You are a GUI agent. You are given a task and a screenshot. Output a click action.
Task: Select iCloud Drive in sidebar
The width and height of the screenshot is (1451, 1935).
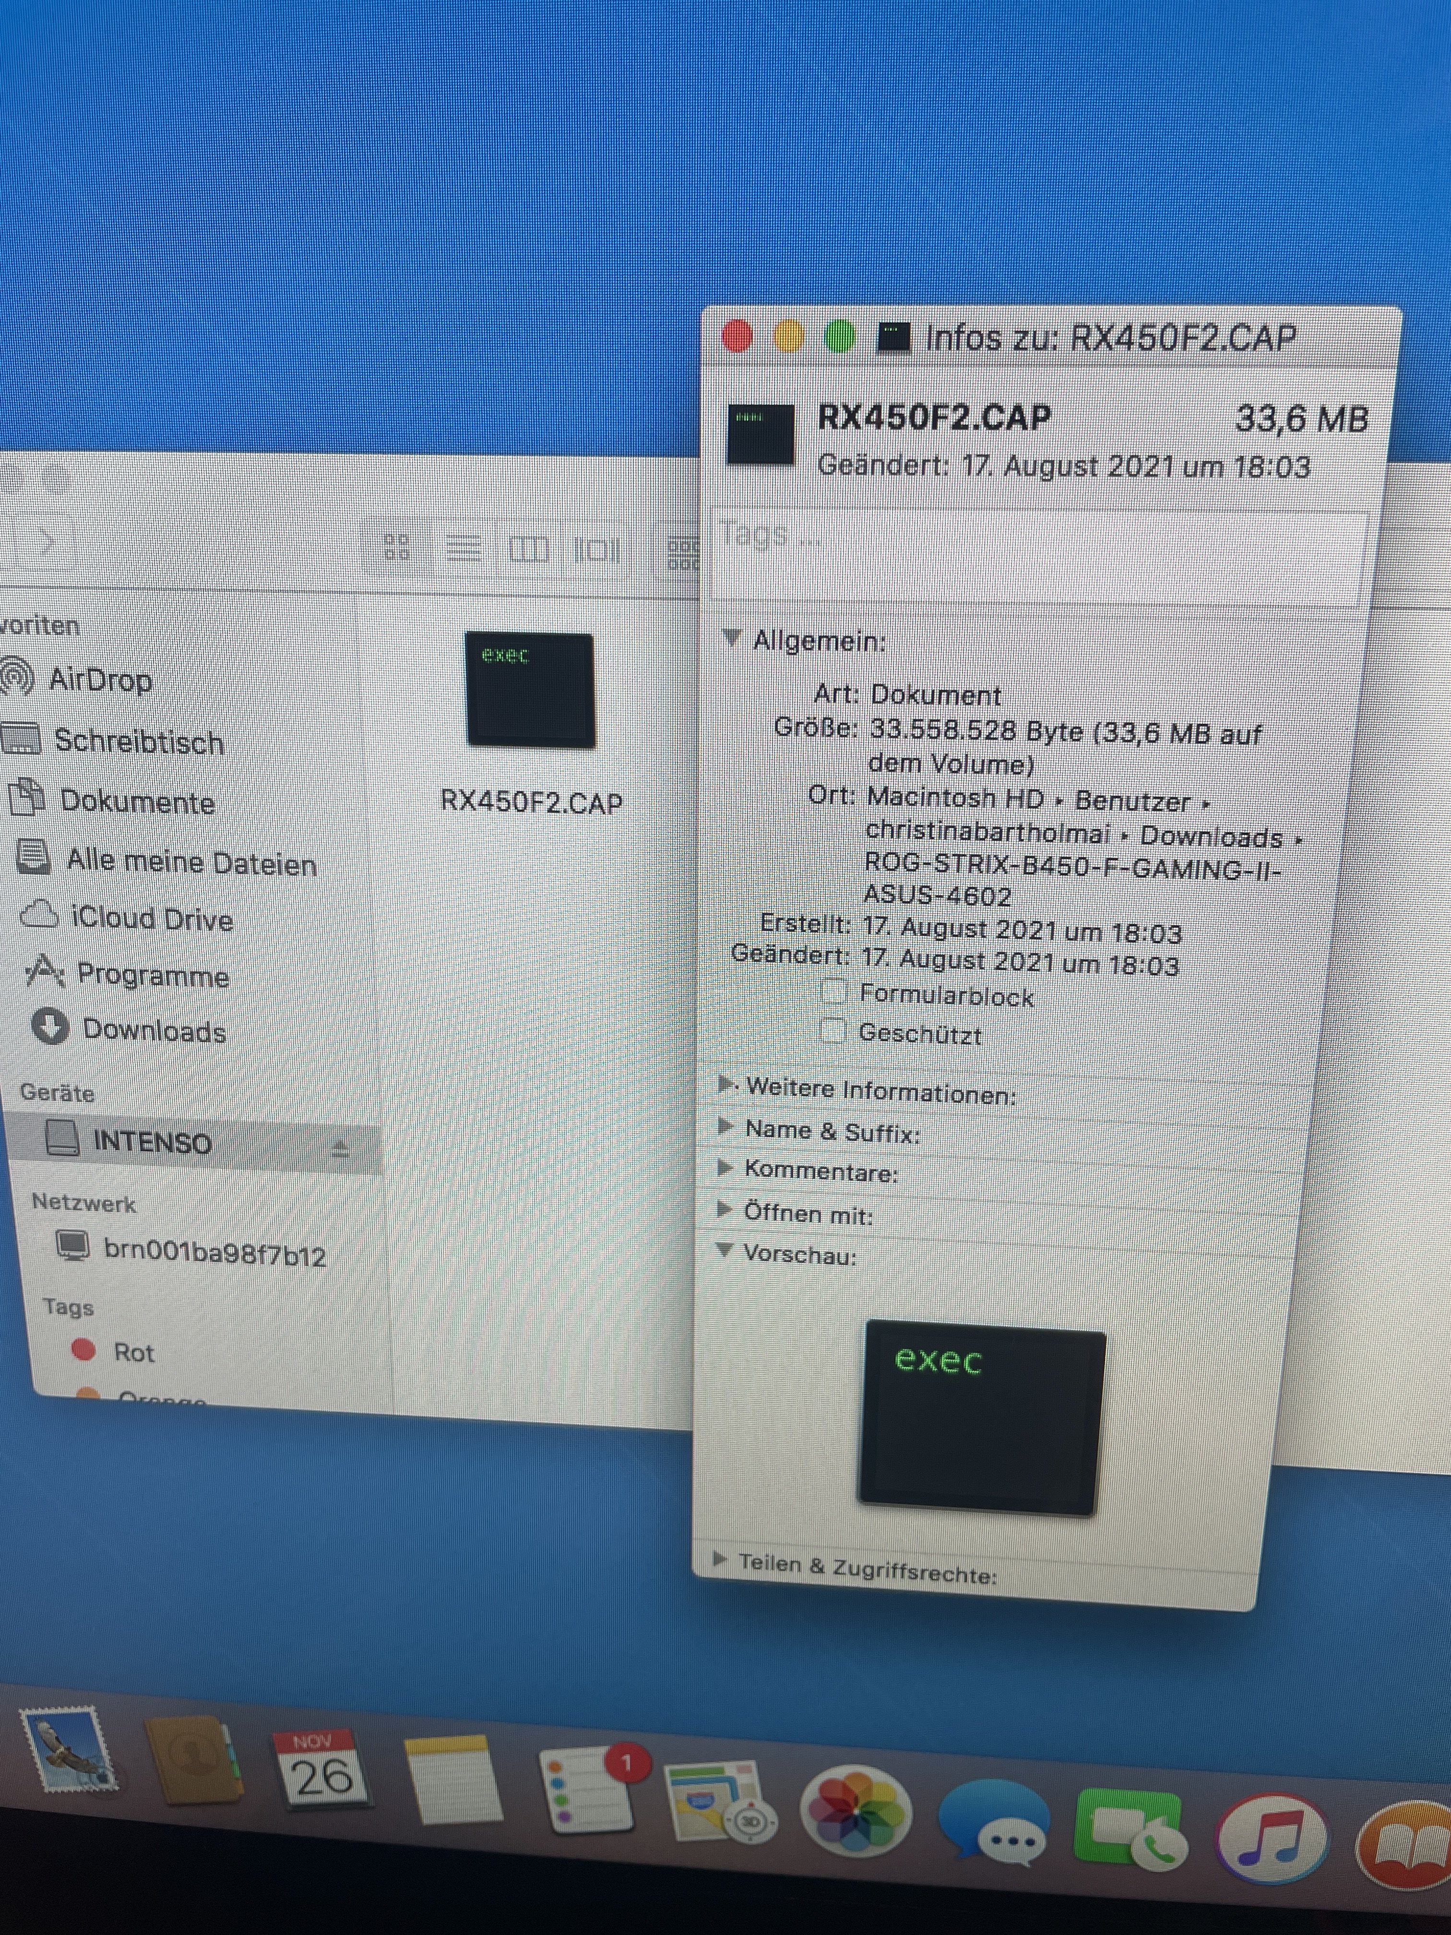click(151, 919)
